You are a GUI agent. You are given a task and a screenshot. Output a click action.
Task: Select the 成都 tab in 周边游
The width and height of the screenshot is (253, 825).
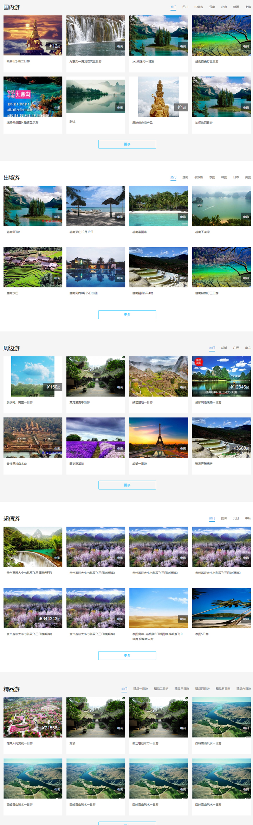(224, 348)
